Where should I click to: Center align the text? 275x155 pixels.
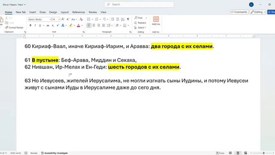tap(94, 25)
